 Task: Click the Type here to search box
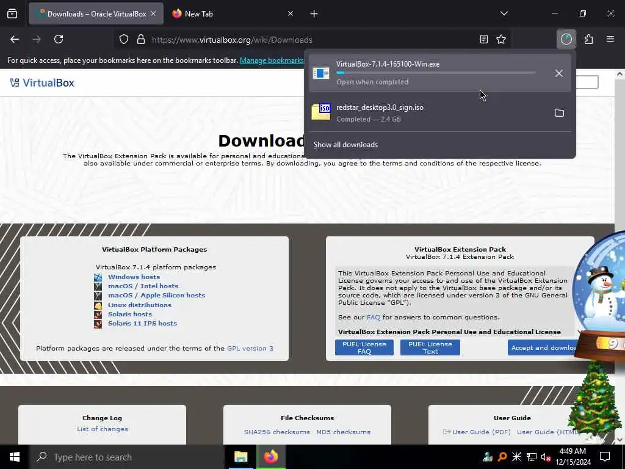tap(128, 457)
